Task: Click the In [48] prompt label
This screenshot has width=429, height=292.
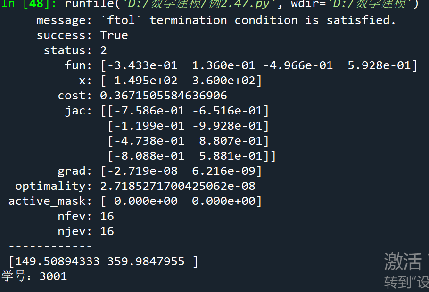Action: click(28, 4)
